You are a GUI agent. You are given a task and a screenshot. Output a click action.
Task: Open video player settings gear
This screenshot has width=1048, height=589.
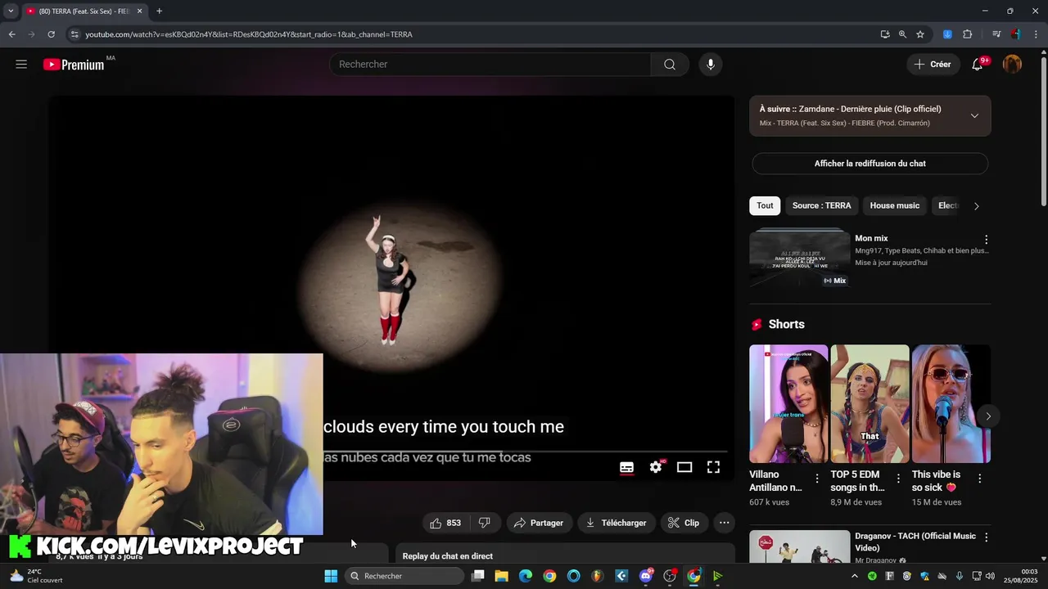click(656, 467)
